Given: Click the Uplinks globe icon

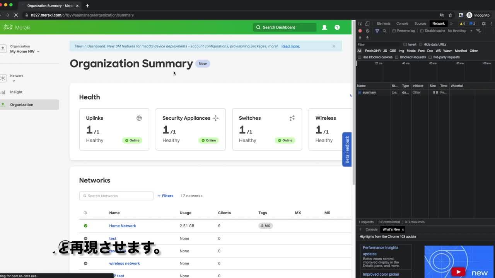Looking at the screenshot, I should 139,118.
